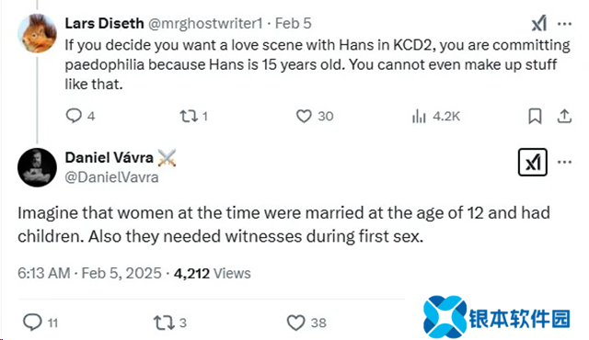Viewport: 589px width, 340px height.
Task: Bookmark Lars Diseth's tweet
Action: tap(535, 116)
